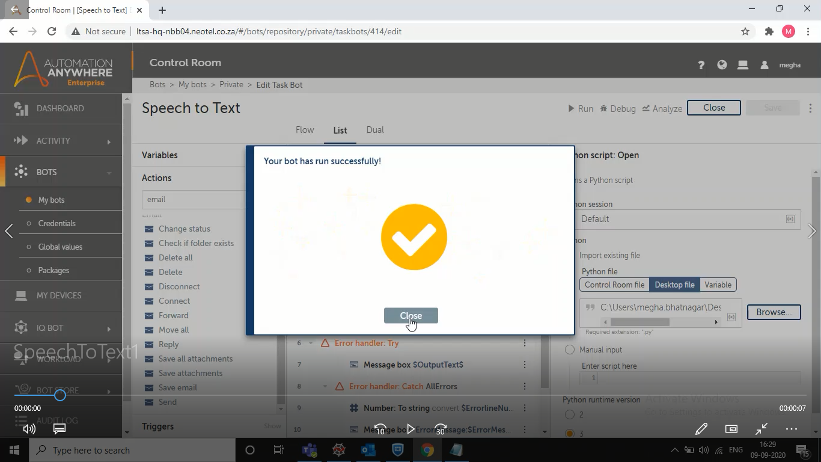Screen dimensions: 821x462
Task: Select the Send email action
Action: [167, 402]
